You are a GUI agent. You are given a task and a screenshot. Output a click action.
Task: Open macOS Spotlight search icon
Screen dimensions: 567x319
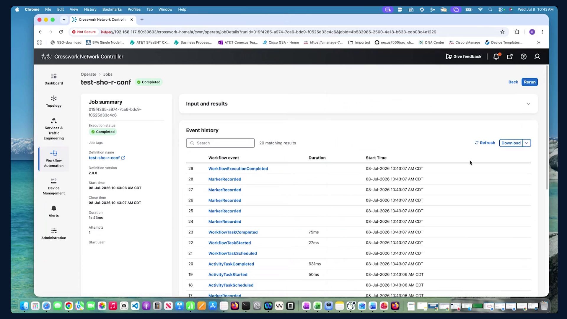click(x=490, y=9)
